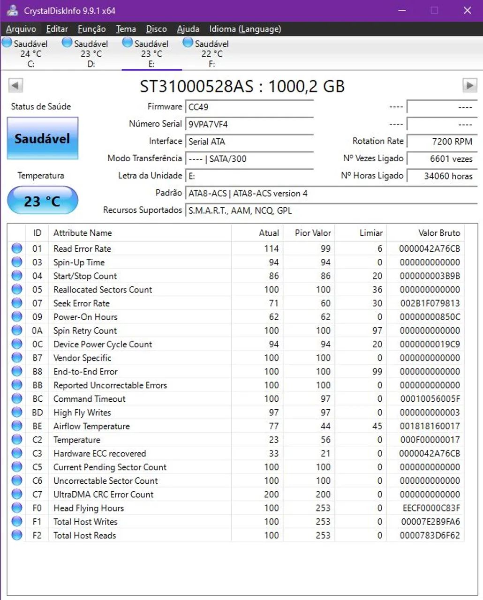Go to next disk with right arrow
Viewport: 483px width, 600px height.
[x=469, y=85]
